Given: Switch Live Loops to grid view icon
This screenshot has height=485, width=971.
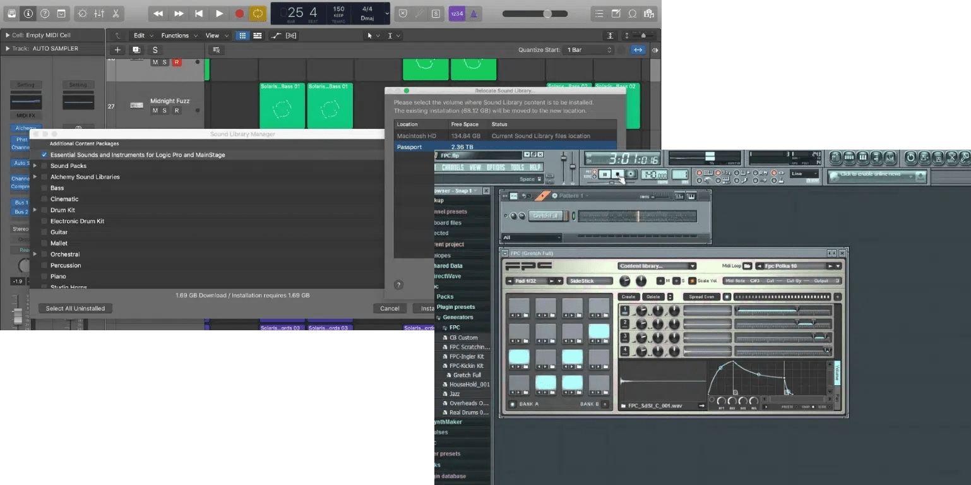Looking at the screenshot, I should [242, 35].
